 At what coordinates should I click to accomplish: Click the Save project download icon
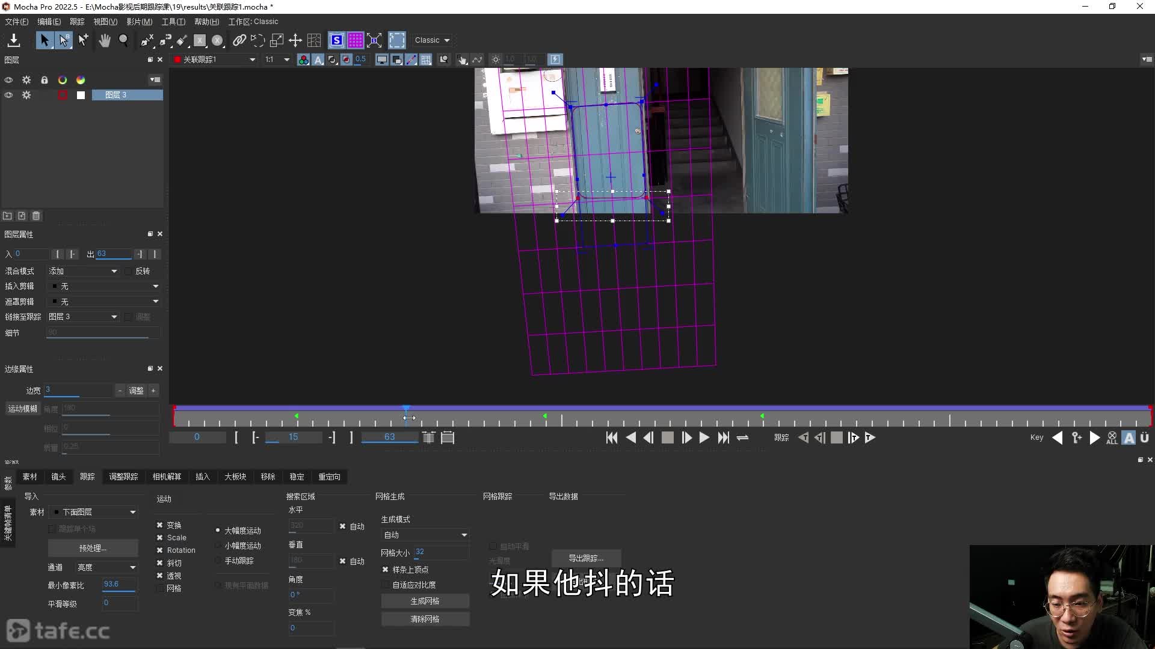(14, 40)
